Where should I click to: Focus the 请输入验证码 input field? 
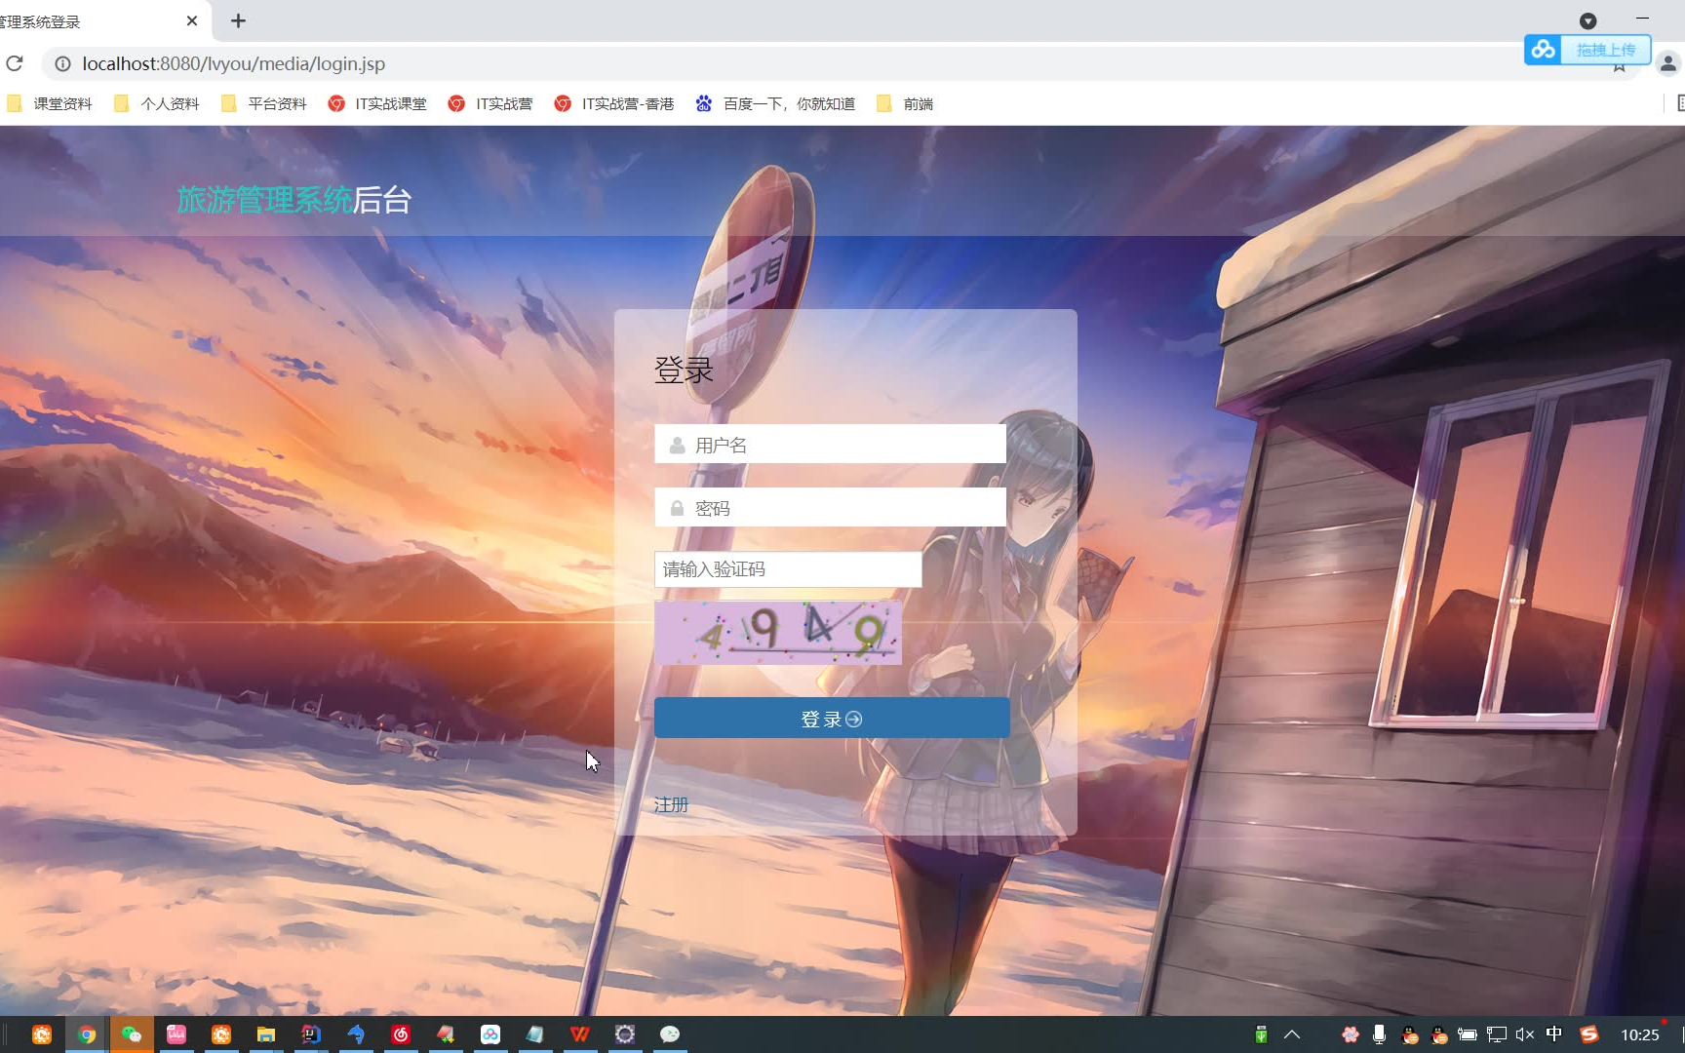tap(788, 569)
